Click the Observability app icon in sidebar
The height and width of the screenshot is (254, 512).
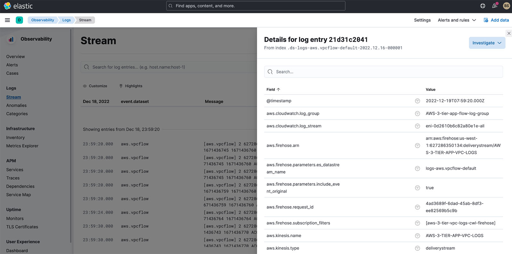pyautogui.click(x=11, y=39)
